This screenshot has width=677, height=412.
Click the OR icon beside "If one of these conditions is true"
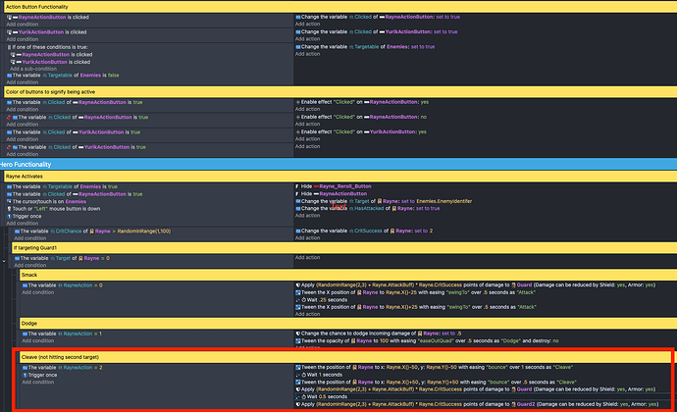pyautogui.click(x=10, y=46)
